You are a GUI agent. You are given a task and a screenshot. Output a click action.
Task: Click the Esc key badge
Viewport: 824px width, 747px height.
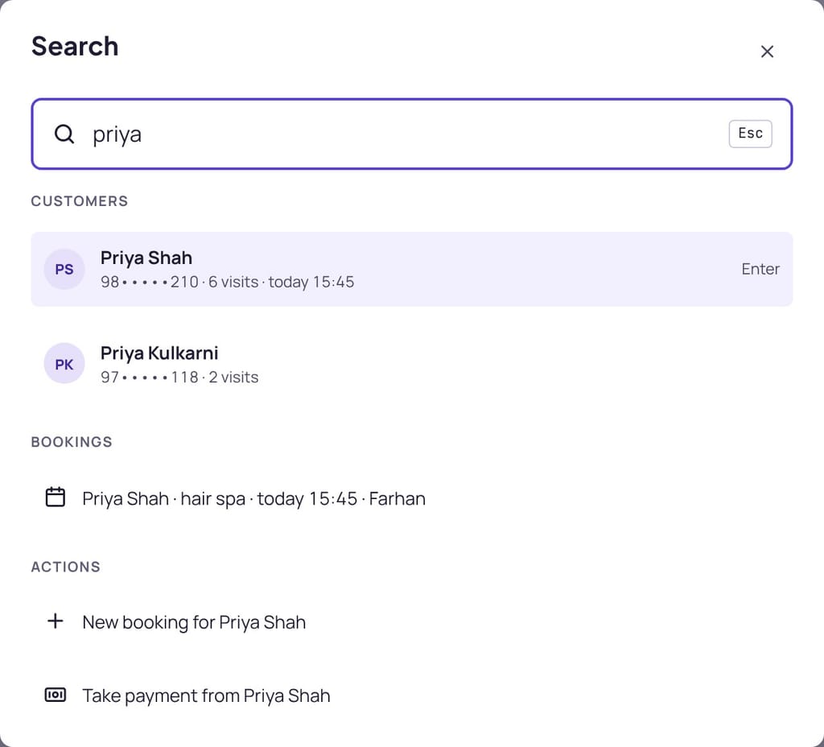coord(750,134)
